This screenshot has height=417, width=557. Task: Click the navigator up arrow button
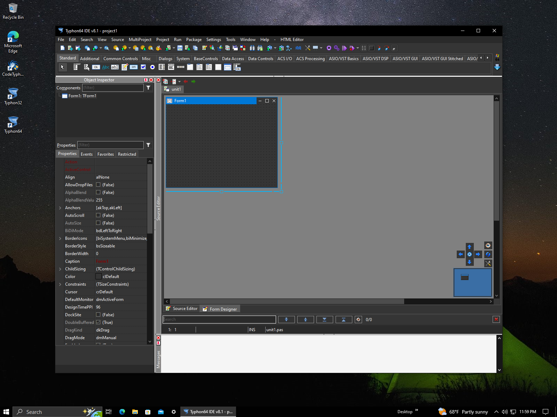coord(469,247)
